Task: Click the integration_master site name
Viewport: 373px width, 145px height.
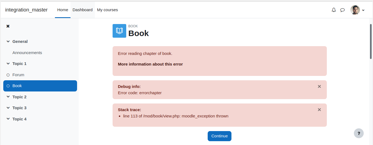Action: (x=26, y=10)
